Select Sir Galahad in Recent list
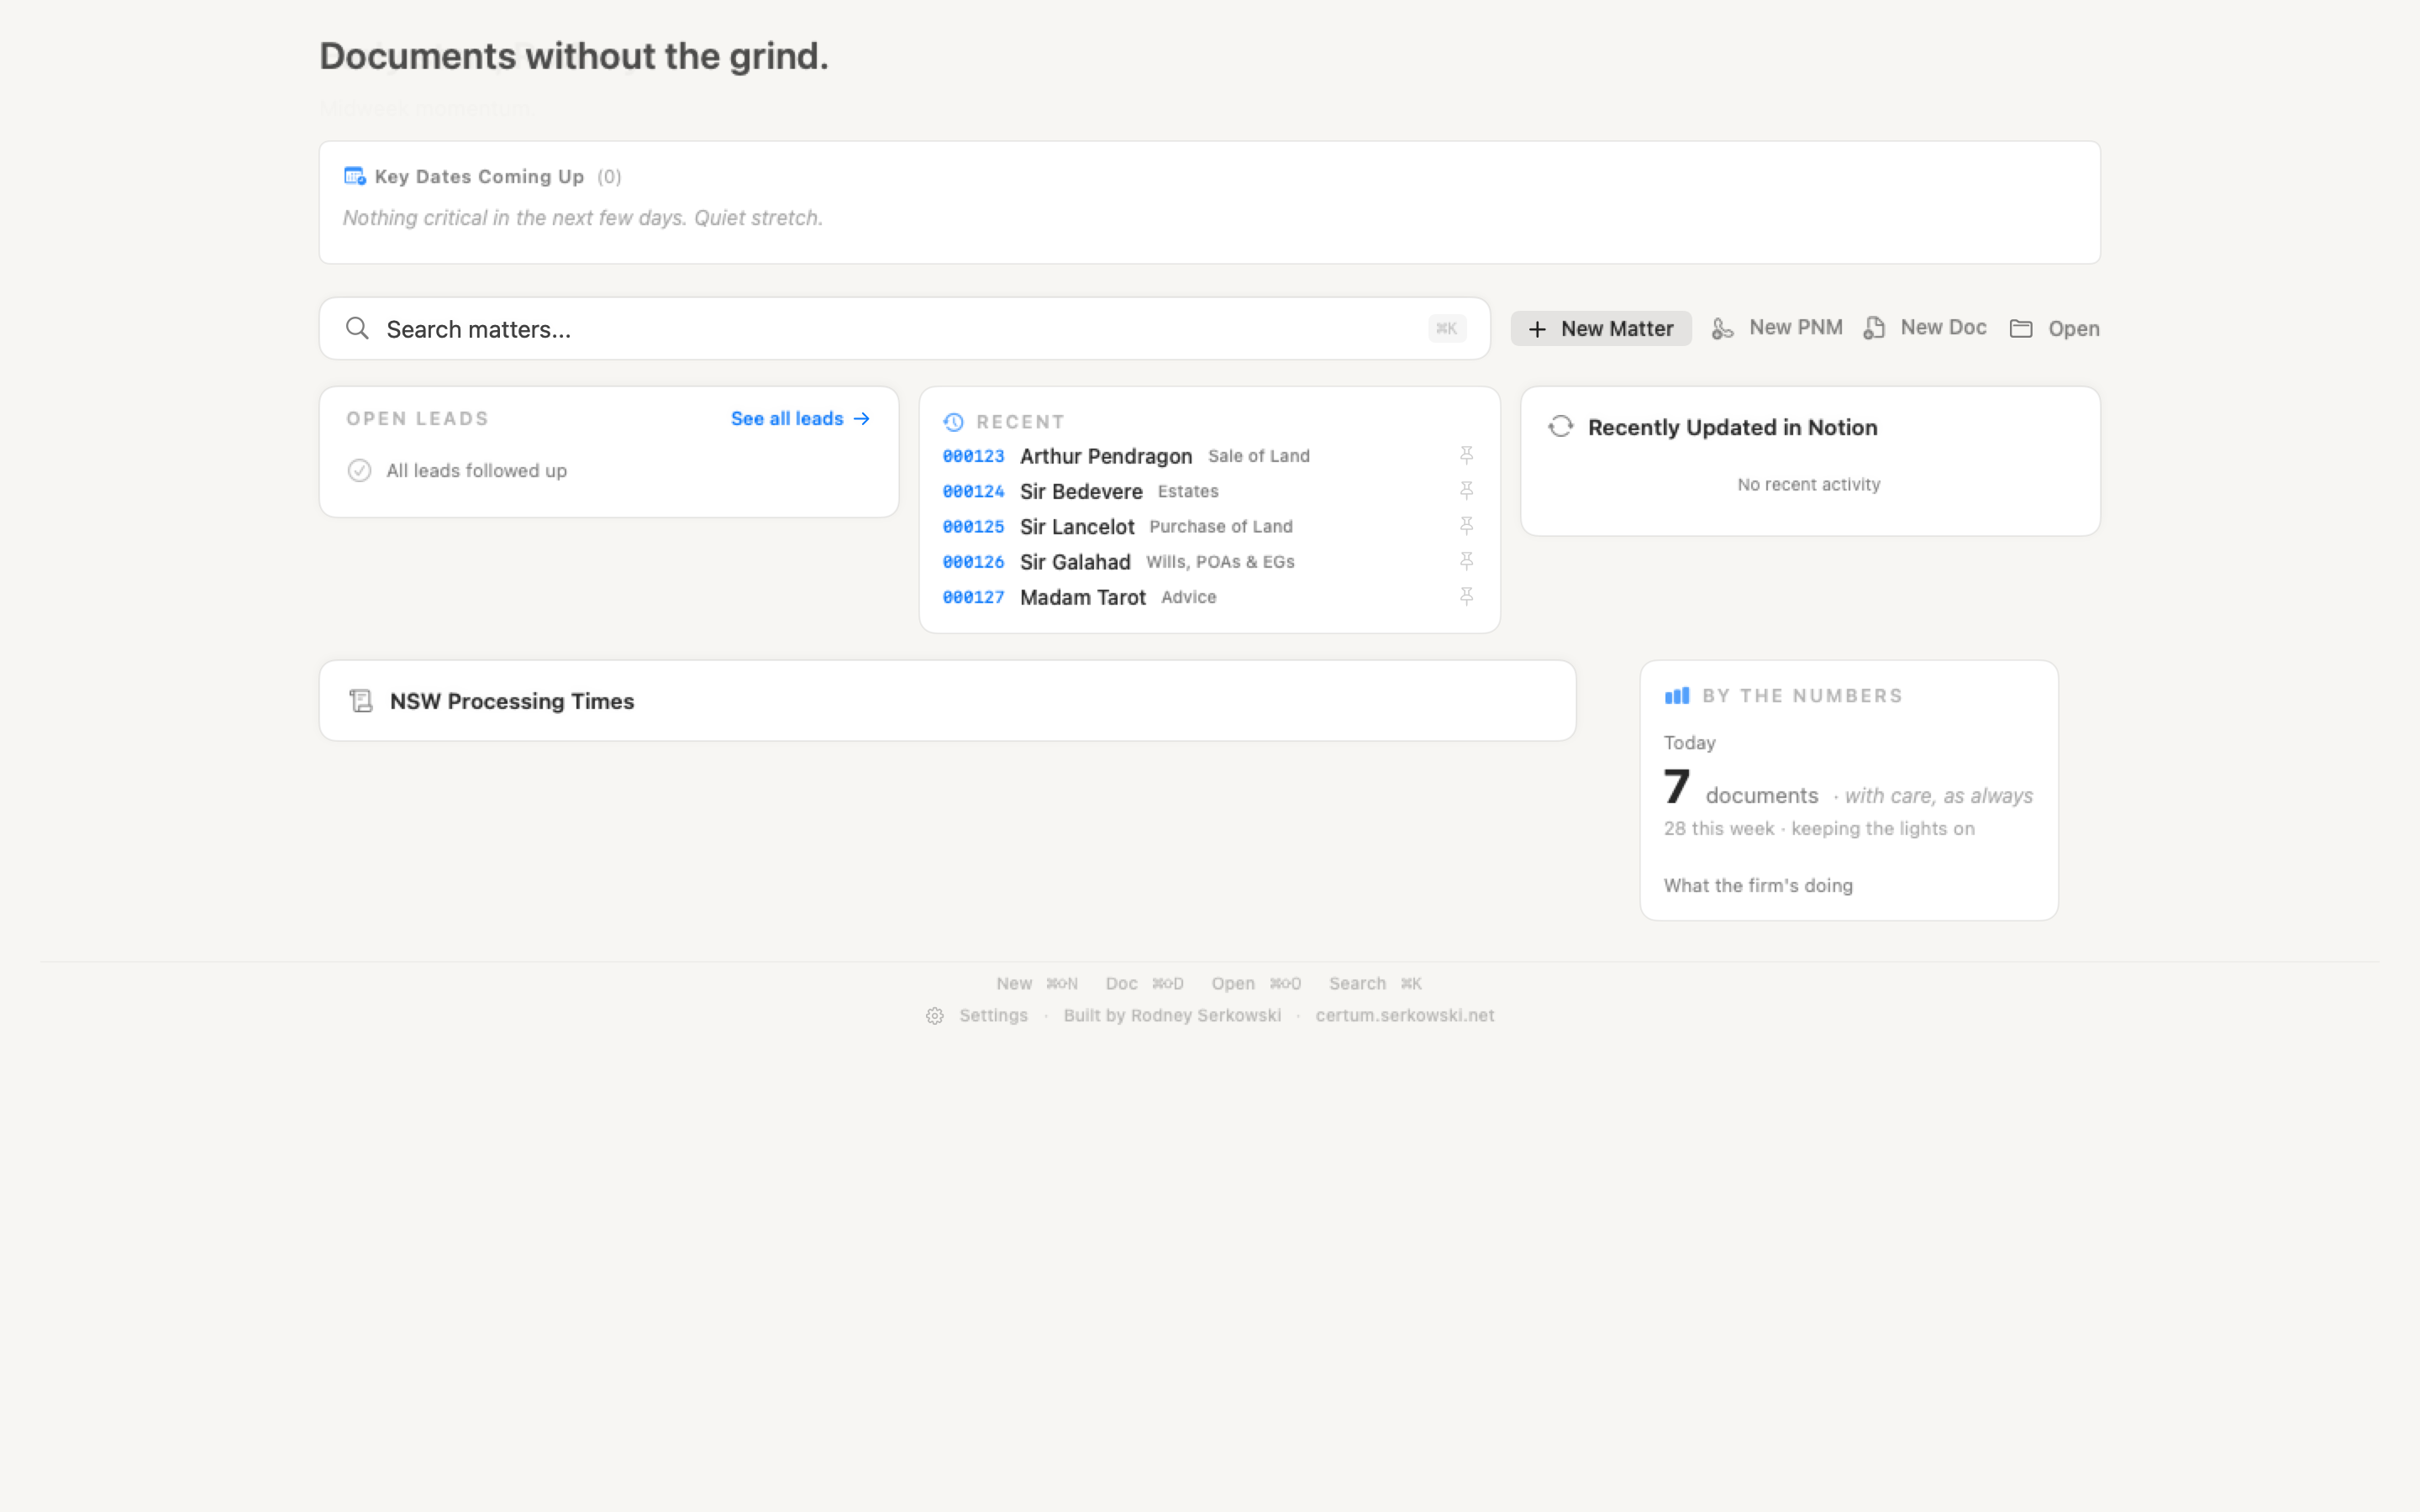The image size is (2420, 1512). [1075, 562]
